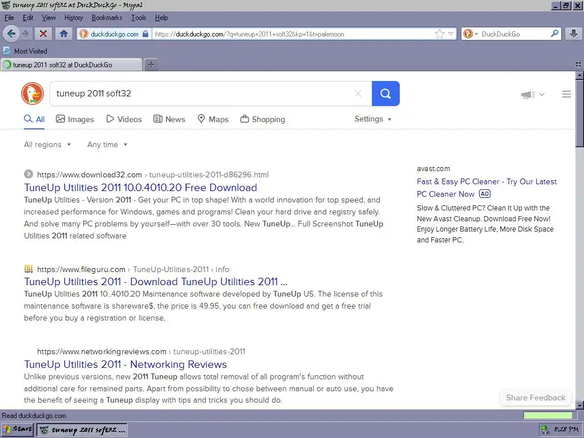584x438 pixels.
Task: Switch to News results
Action: pos(169,119)
